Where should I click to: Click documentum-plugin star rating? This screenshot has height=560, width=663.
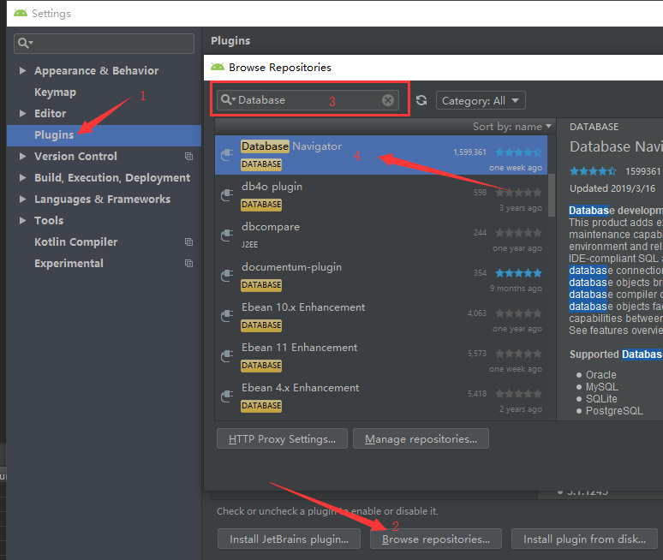[518, 273]
